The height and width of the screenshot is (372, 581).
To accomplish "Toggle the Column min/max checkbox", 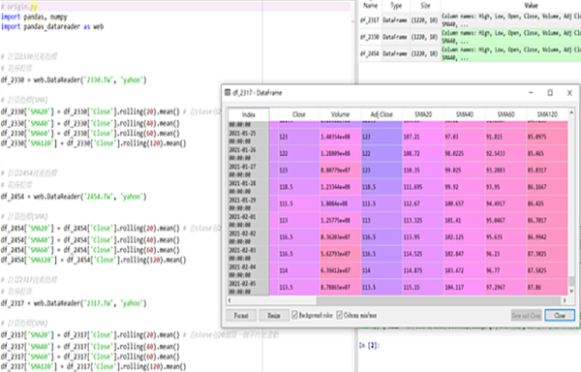I will pyautogui.click(x=340, y=315).
